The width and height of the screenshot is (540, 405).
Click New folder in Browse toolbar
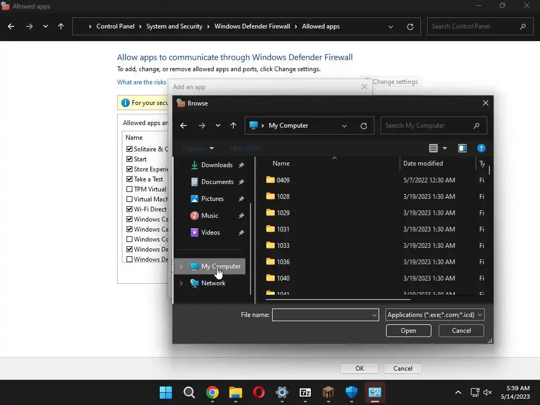245,148
